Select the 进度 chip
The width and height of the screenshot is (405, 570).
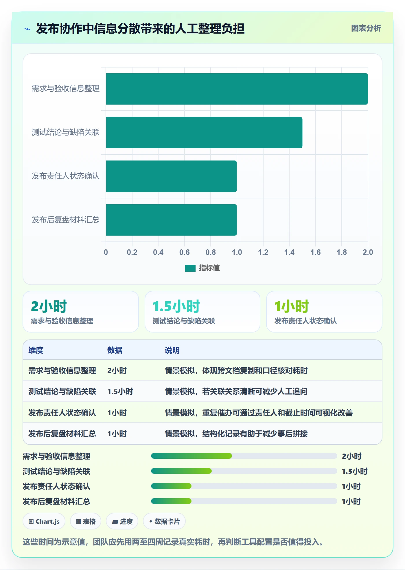122,521
